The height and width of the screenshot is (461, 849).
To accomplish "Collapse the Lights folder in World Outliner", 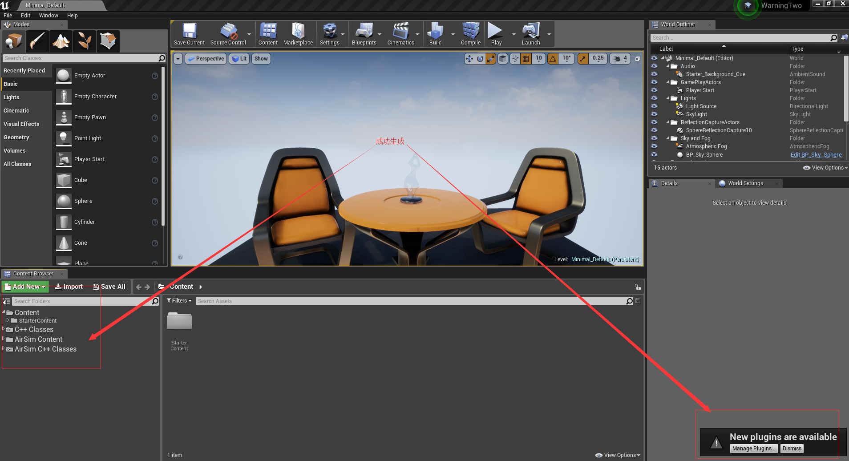I will pyautogui.click(x=667, y=98).
